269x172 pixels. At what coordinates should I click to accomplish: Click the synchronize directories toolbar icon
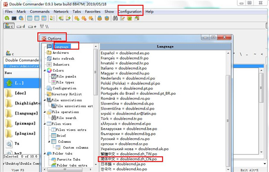tap(130, 18)
